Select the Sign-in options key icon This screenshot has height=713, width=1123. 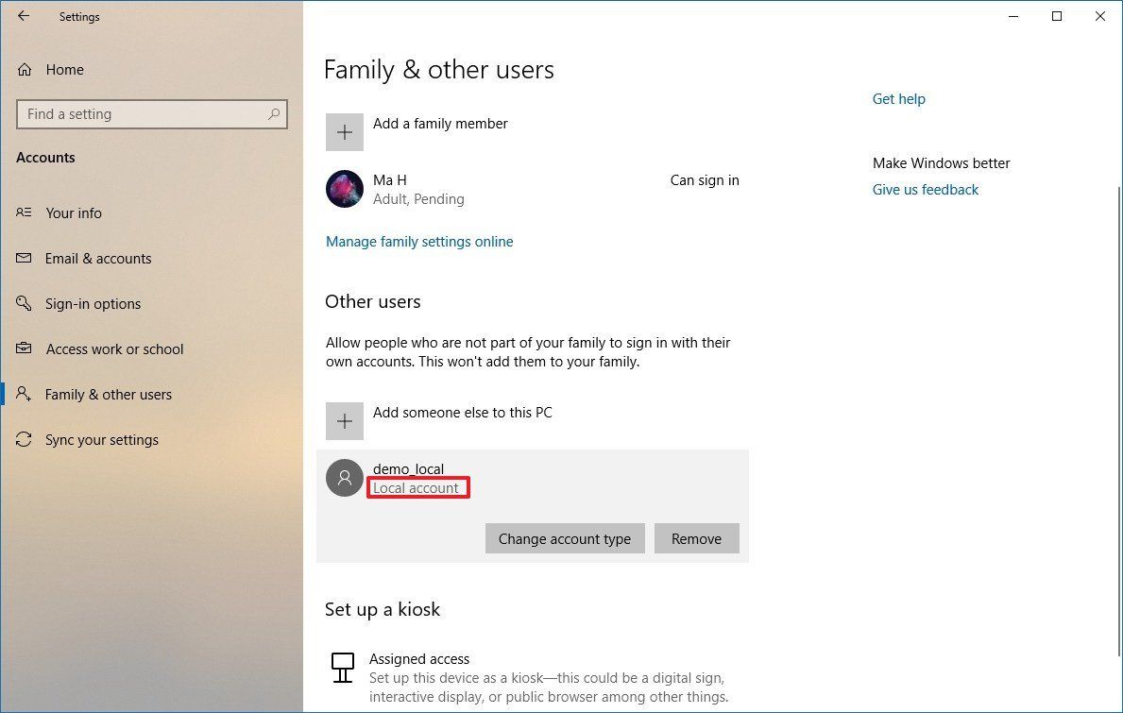coord(24,303)
